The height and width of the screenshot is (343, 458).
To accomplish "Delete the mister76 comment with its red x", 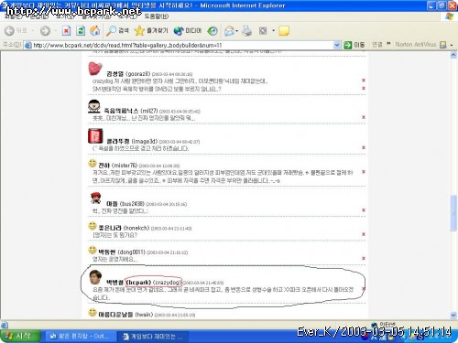I will (x=364, y=172).
